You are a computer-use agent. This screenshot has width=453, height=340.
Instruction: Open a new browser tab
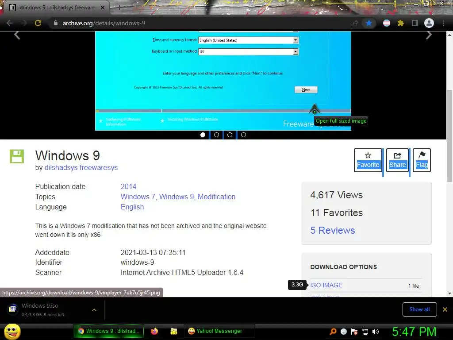click(x=119, y=8)
